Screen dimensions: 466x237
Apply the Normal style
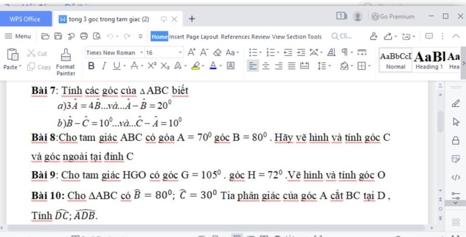(395, 60)
